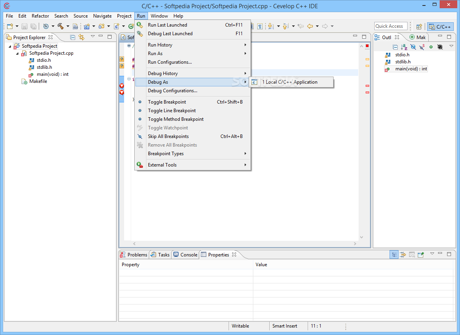460x335 pixels.
Task: Click Hide Static Members icon in Outline
Action: click(422, 47)
